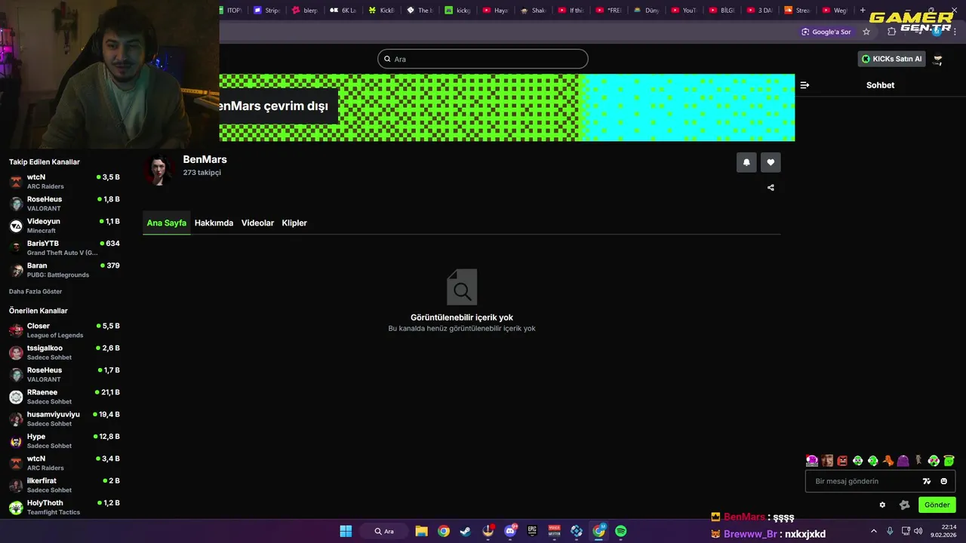The width and height of the screenshot is (966, 543).
Task: Click the microphone icon in system tray
Action: coord(890,531)
